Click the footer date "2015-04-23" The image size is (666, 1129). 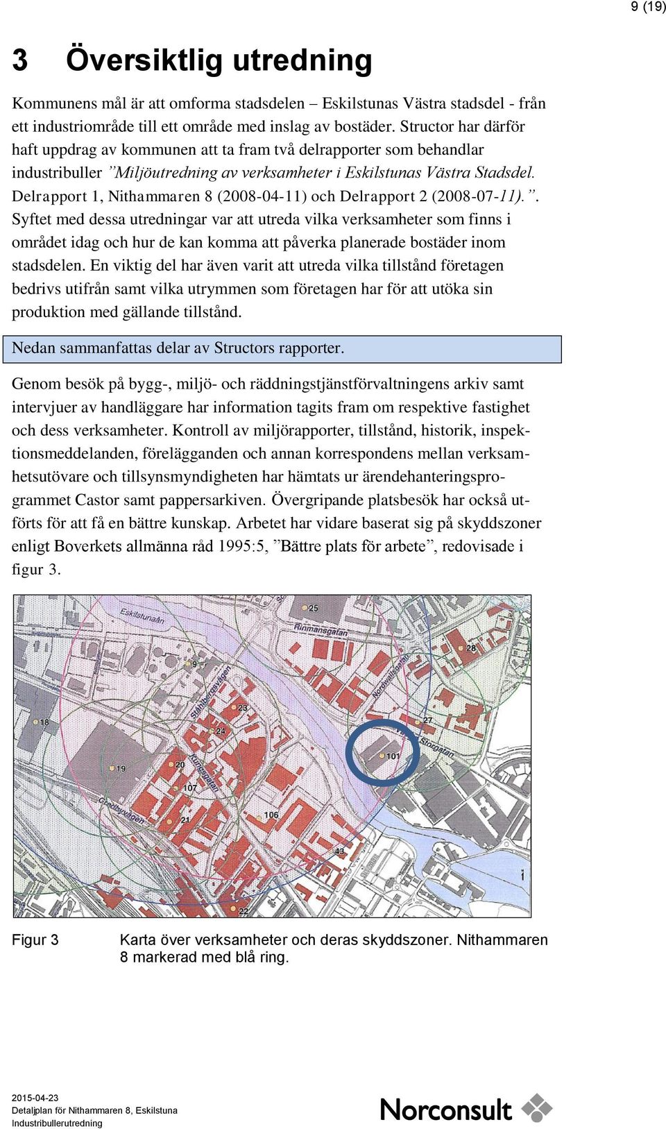click(x=35, y=1098)
